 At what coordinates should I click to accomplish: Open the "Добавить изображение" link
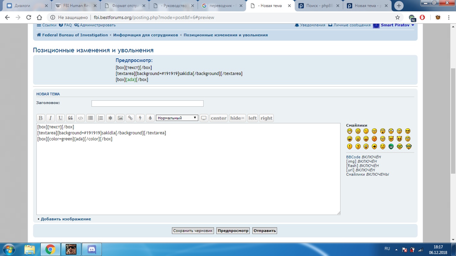tap(66, 219)
